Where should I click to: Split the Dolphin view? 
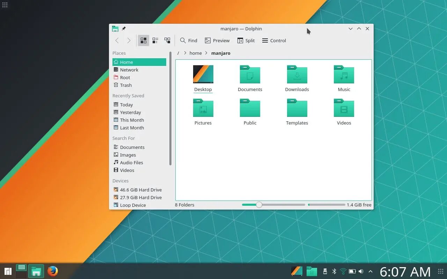pos(246,40)
